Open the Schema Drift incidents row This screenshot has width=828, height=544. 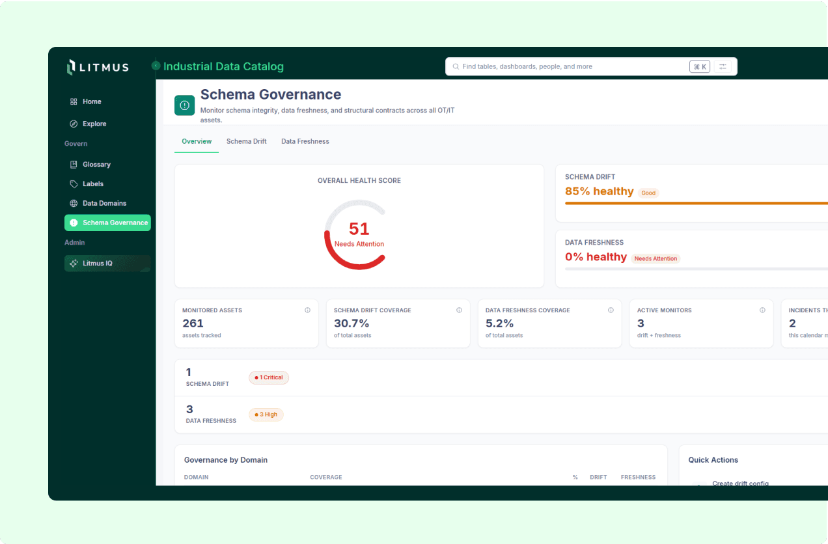click(501, 378)
